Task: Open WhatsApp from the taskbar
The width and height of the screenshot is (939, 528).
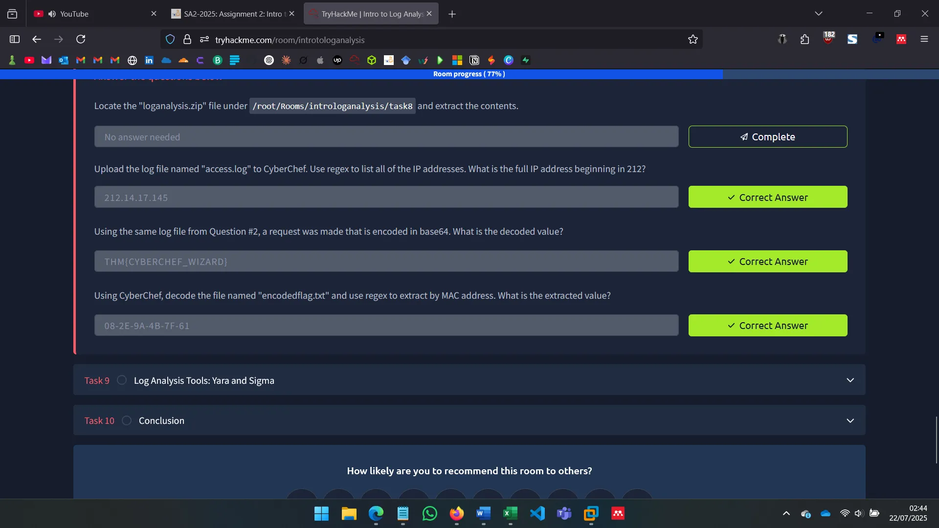Action: coord(429,514)
